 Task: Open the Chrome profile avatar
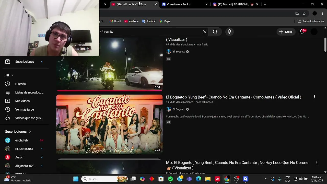coord(315,14)
